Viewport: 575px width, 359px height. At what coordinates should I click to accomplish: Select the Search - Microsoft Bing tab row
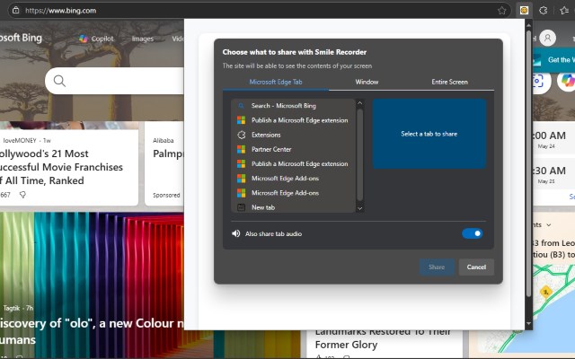pos(293,106)
